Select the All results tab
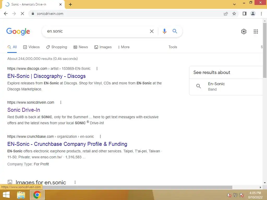The width and height of the screenshot is (267, 200). (12, 47)
